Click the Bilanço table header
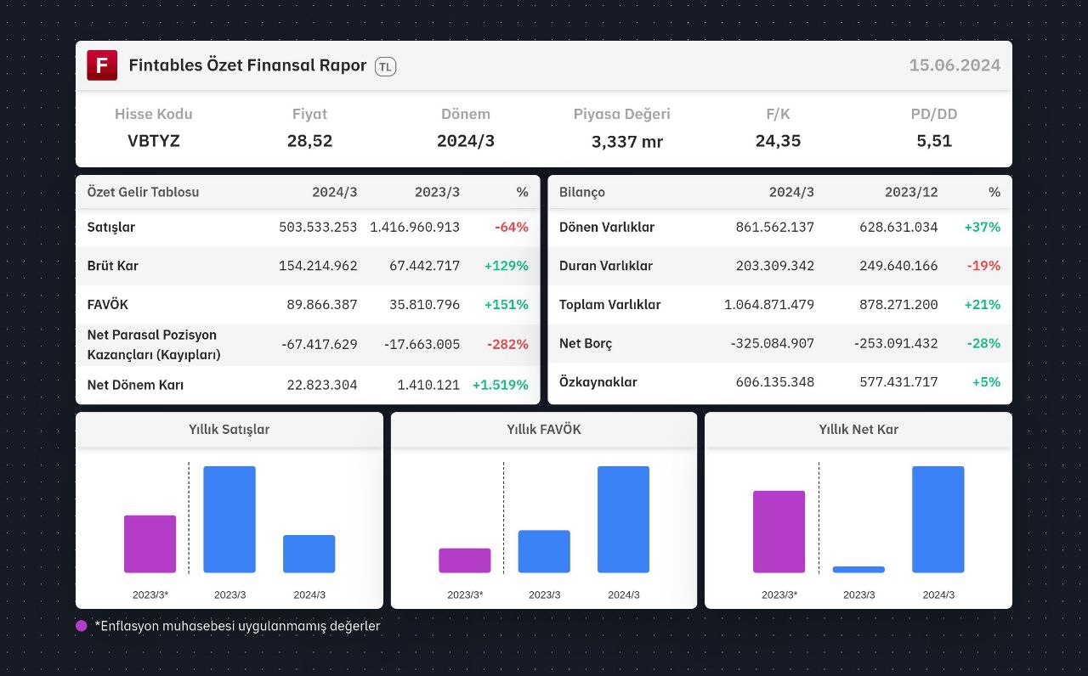Viewport: 1088px width, 676px height. (x=582, y=192)
